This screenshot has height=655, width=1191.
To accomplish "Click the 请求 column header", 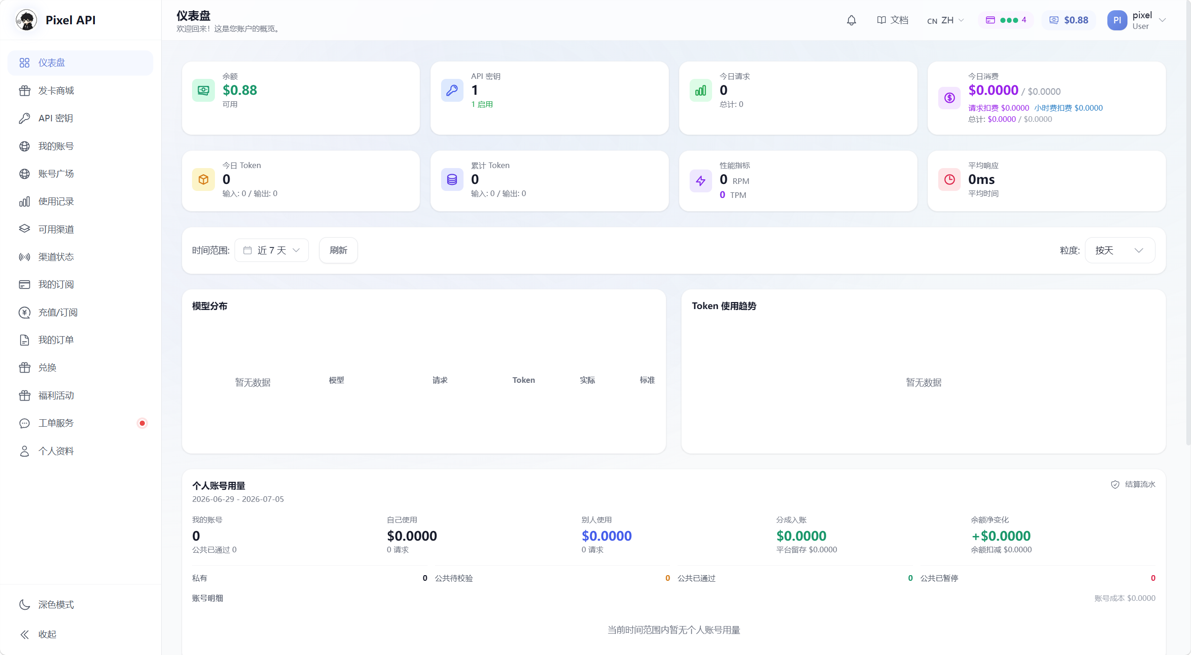I will [440, 380].
